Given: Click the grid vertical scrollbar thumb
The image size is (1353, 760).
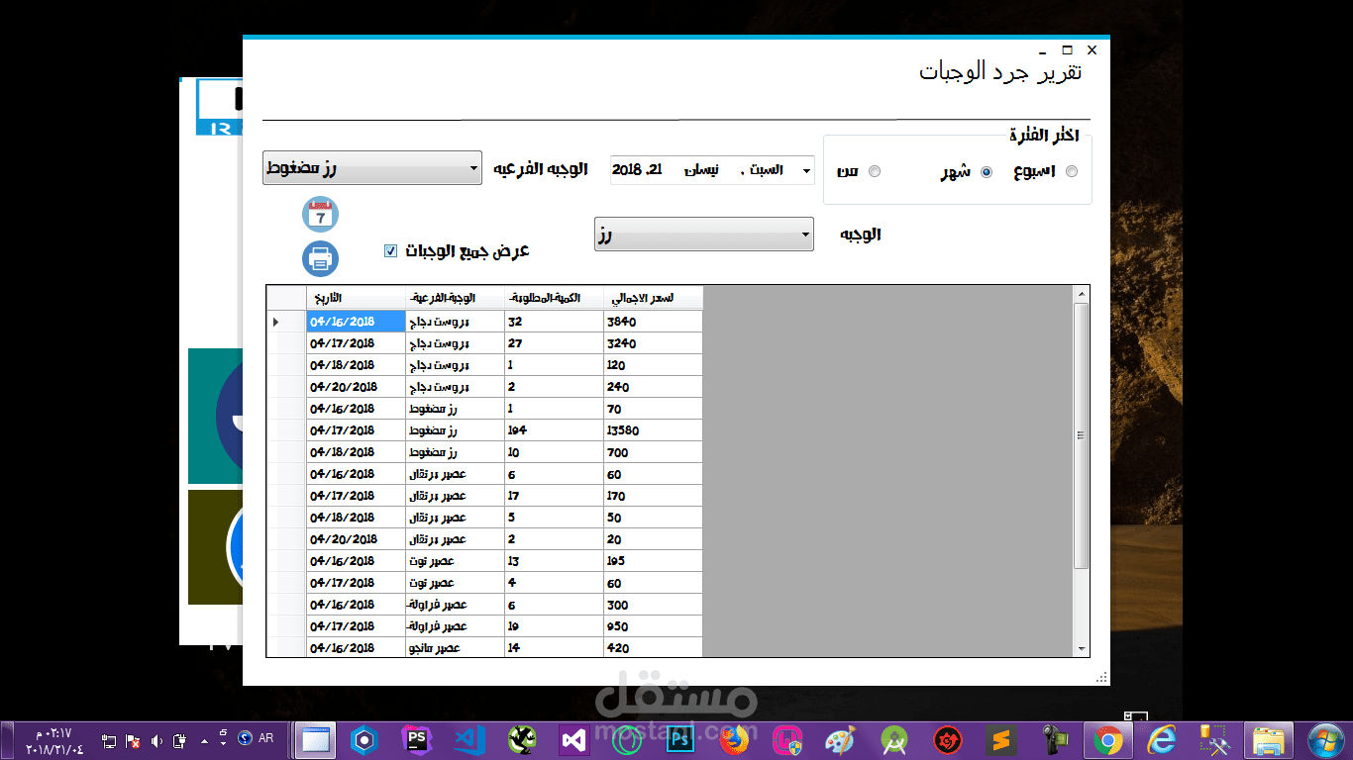Looking at the screenshot, I should tap(1081, 435).
